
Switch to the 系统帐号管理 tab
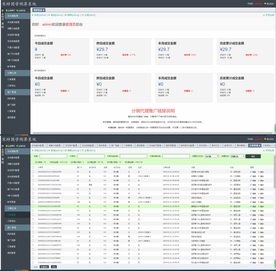156,146
